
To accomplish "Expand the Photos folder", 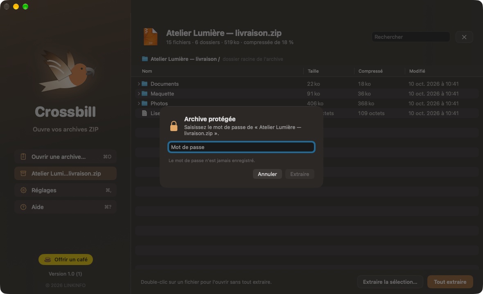I will click(139, 104).
